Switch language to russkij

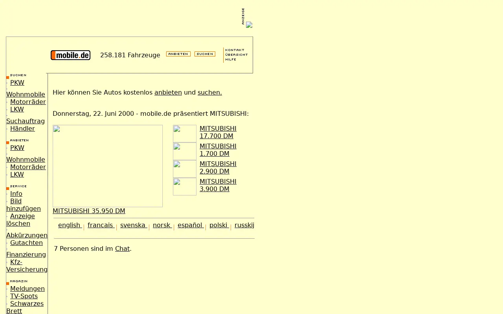(244, 225)
